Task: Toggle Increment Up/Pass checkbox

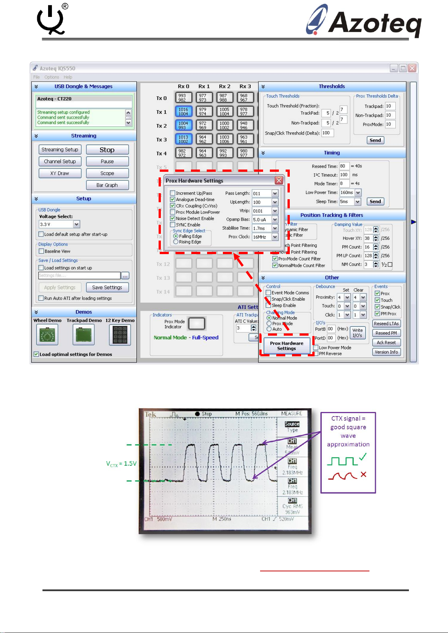Action: coord(173,193)
